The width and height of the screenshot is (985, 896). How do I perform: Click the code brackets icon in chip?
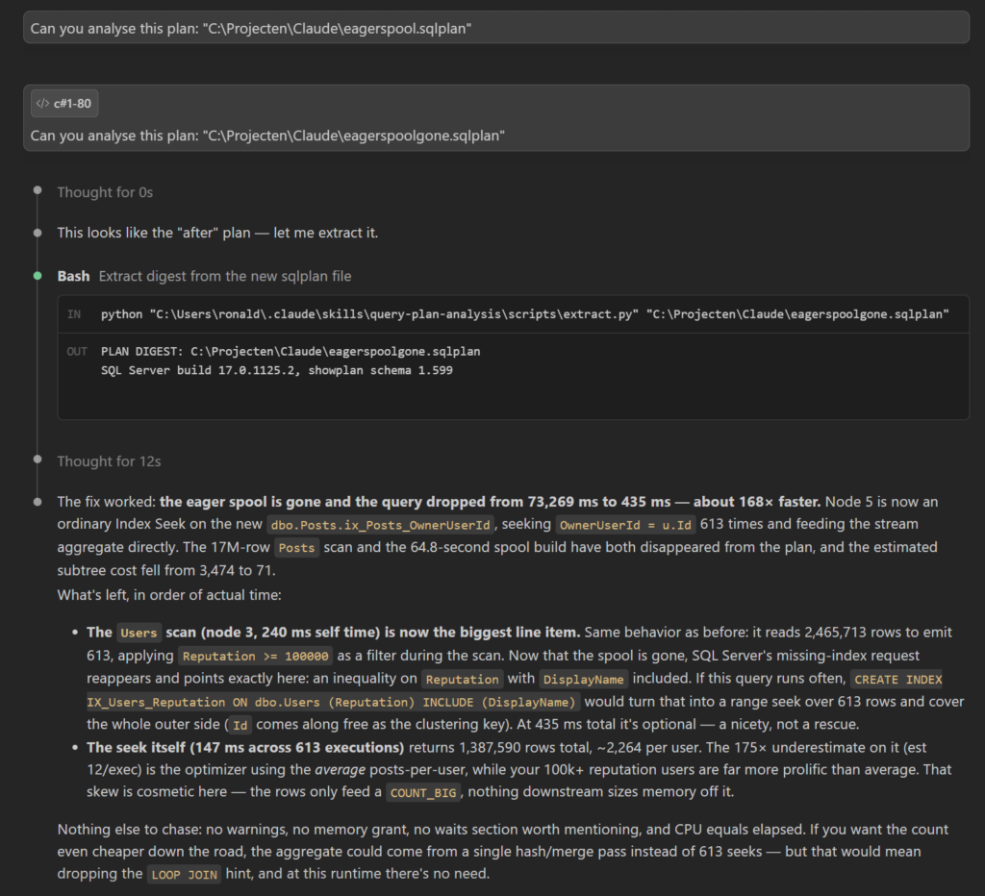point(42,104)
